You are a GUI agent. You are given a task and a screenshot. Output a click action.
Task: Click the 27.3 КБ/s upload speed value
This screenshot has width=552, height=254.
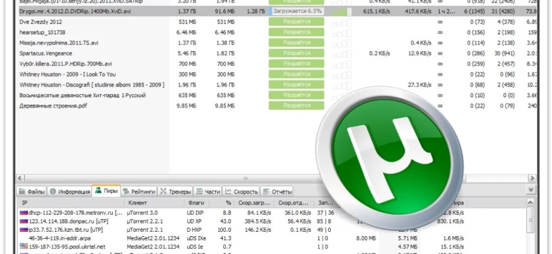tap(419, 85)
